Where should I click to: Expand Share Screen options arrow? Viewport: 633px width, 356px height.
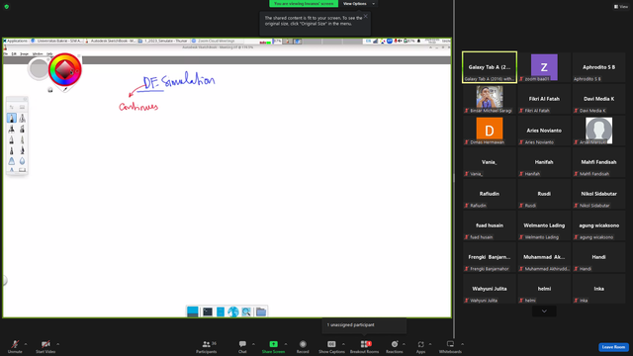[x=286, y=344]
